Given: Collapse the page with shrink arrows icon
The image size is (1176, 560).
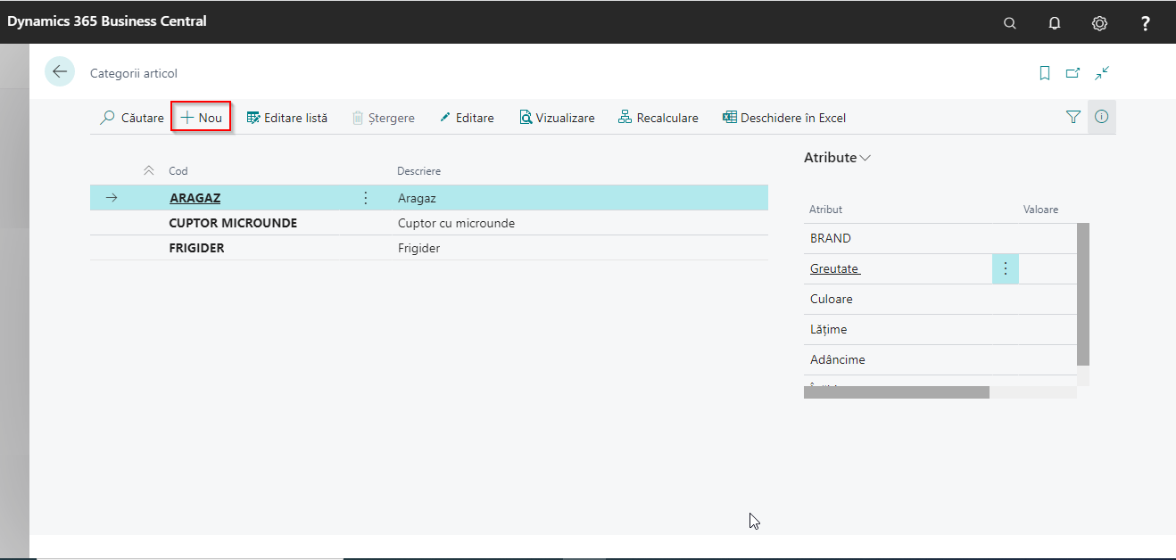Looking at the screenshot, I should (1103, 73).
